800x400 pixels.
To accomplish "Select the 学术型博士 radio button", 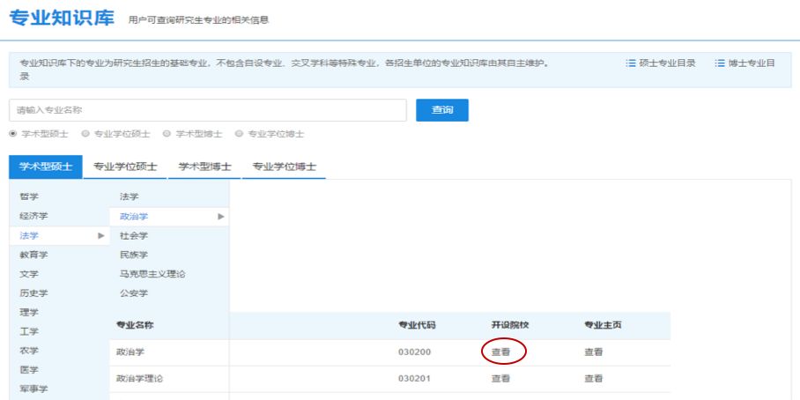I will 167,134.
